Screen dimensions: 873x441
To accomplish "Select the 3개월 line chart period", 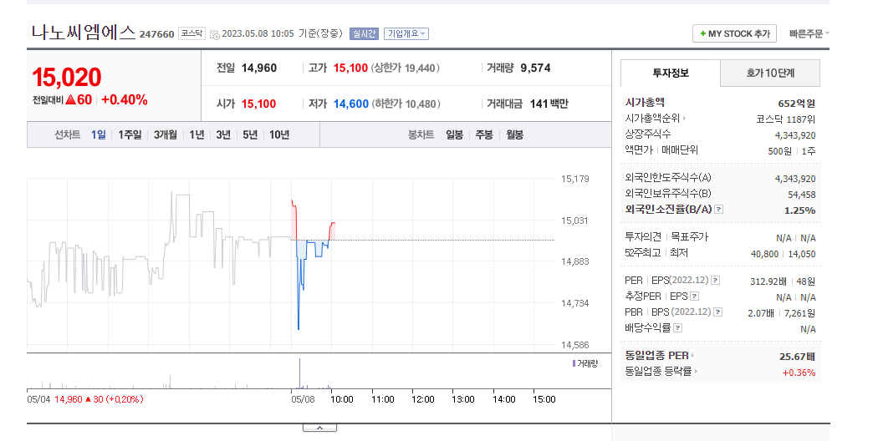I will coord(166,134).
